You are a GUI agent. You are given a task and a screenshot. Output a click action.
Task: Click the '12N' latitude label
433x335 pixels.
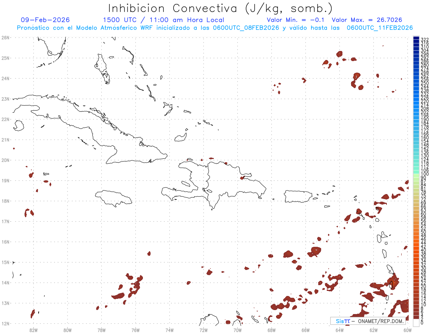point(5,323)
